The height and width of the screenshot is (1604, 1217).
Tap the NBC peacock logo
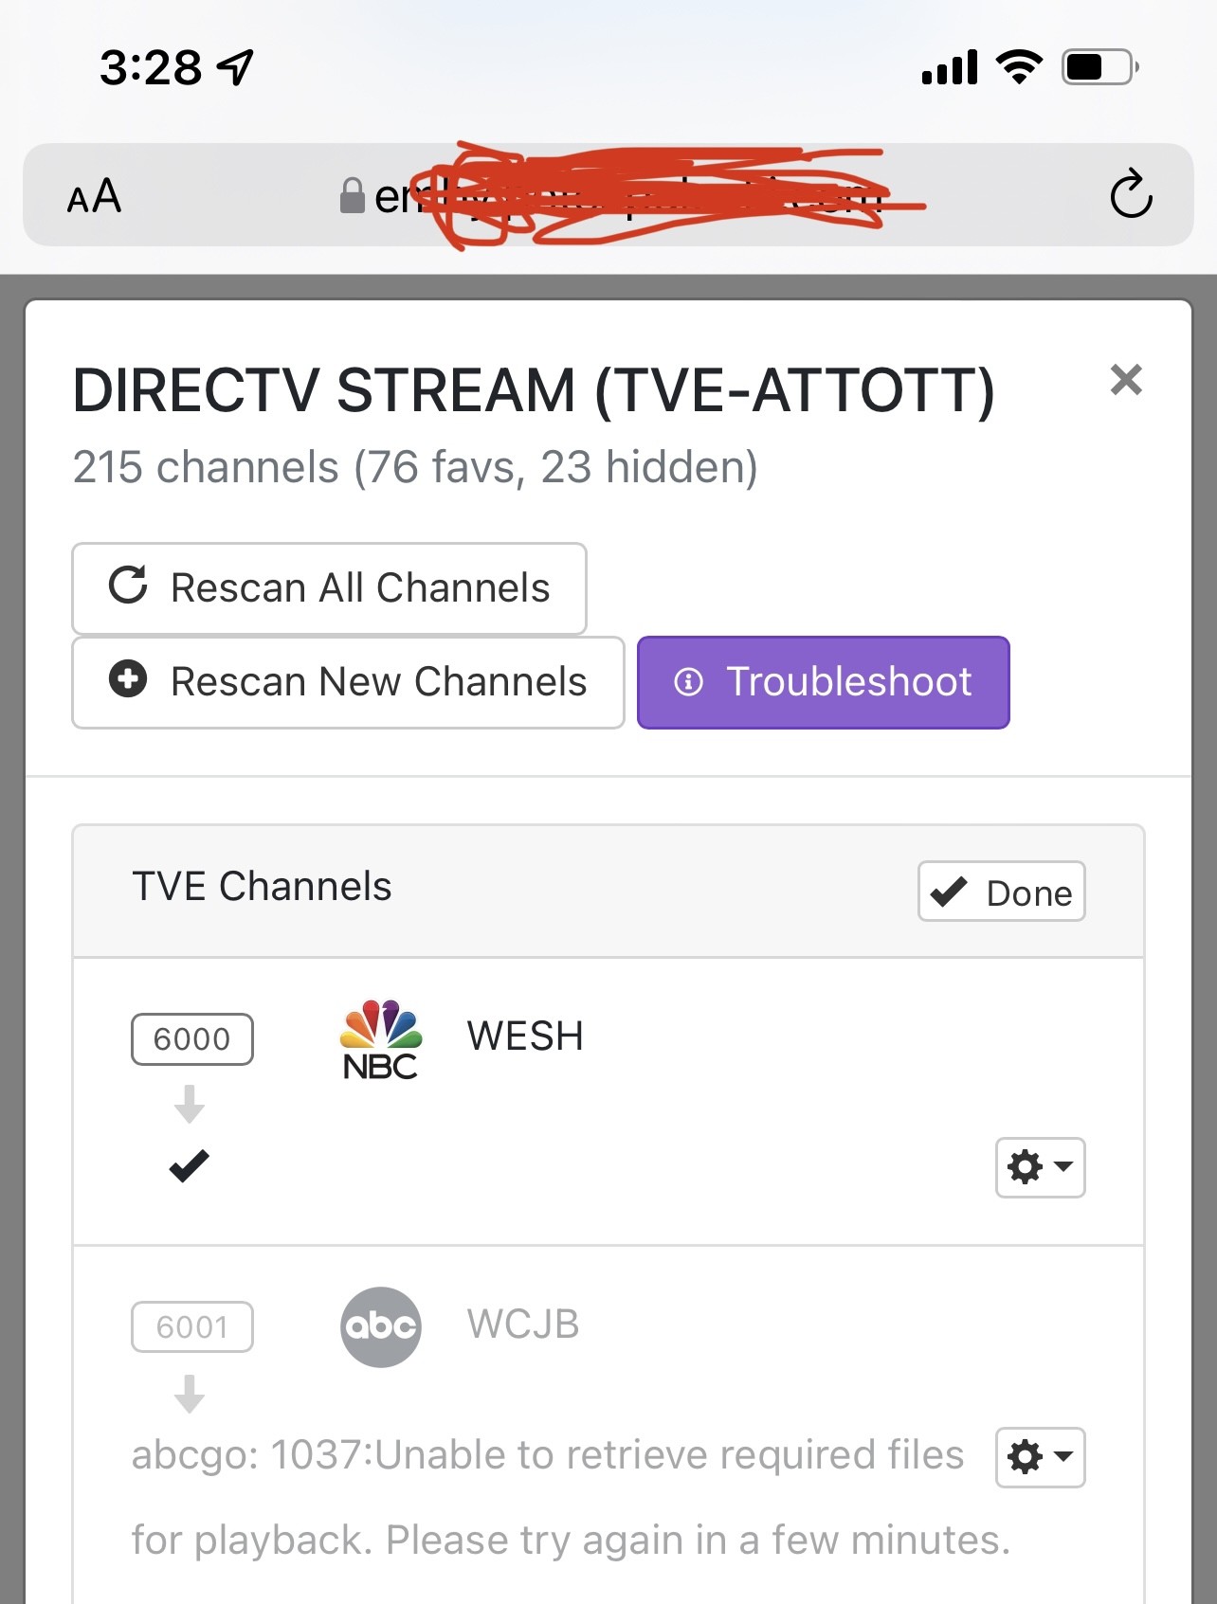tap(380, 1039)
